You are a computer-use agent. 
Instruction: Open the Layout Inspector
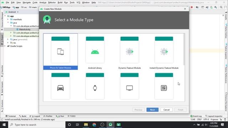pos(214,116)
